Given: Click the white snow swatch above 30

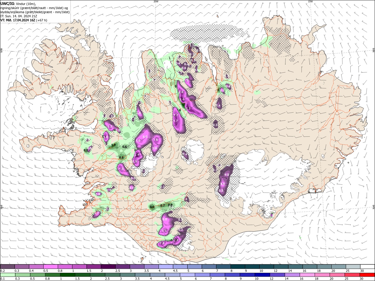Looking at the screenshot, I should click(x=367, y=266).
